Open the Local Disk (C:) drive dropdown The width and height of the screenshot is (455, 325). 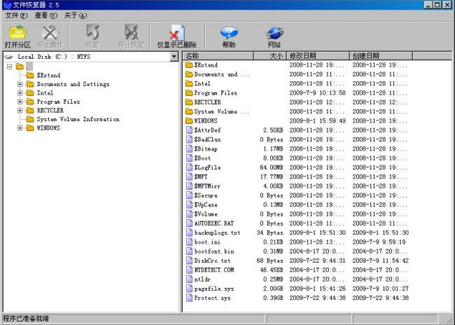tap(174, 56)
